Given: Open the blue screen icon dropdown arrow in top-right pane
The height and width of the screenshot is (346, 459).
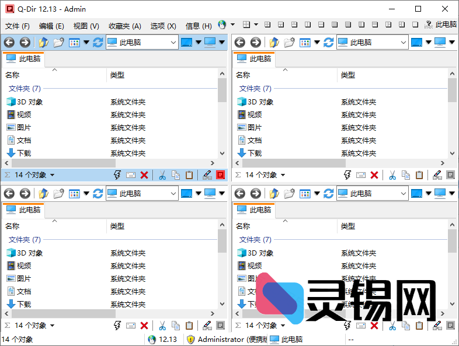Looking at the screenshot, I should [x=428, y=43].
